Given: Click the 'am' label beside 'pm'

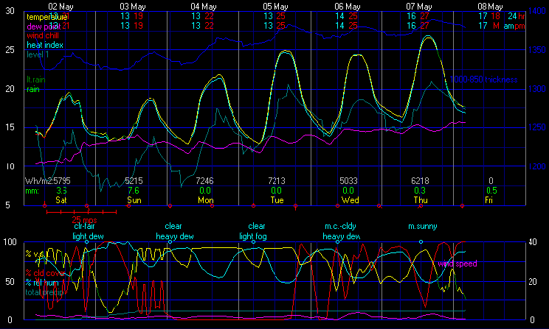Looking at the screenshot, I should [508, 26].
